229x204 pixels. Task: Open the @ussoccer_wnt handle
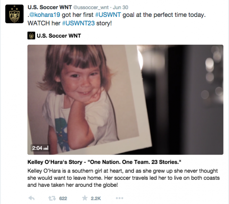(x=91, y=7)
